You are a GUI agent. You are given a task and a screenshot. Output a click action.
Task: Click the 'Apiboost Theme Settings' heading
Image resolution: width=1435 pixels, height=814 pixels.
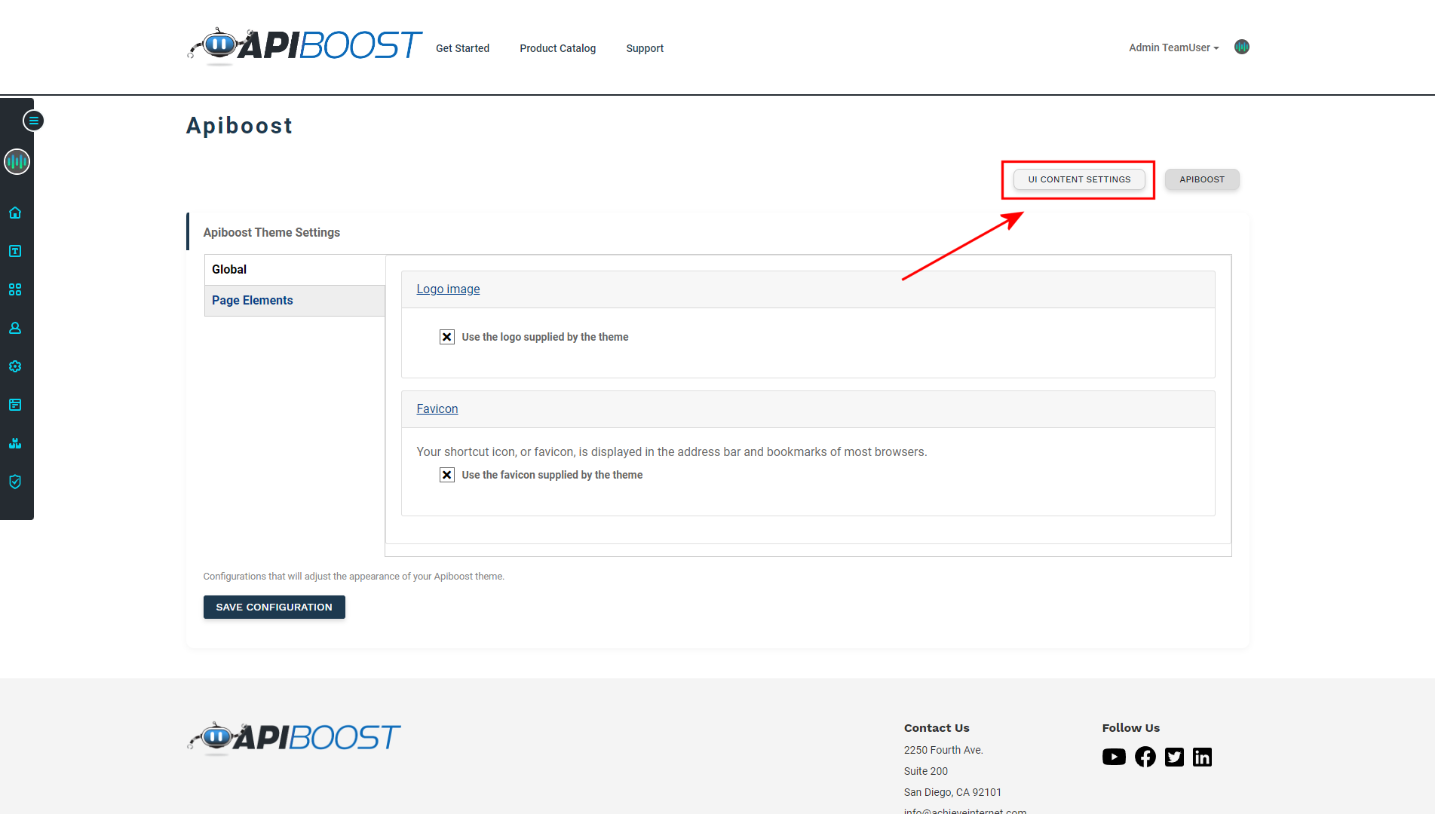click(x=271, y=233)
